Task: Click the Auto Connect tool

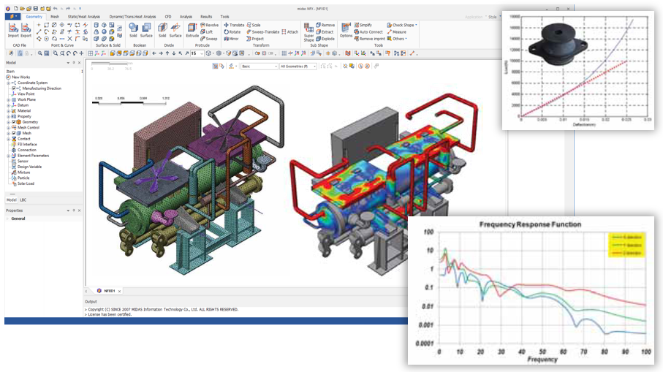Action: pos(368,31)
